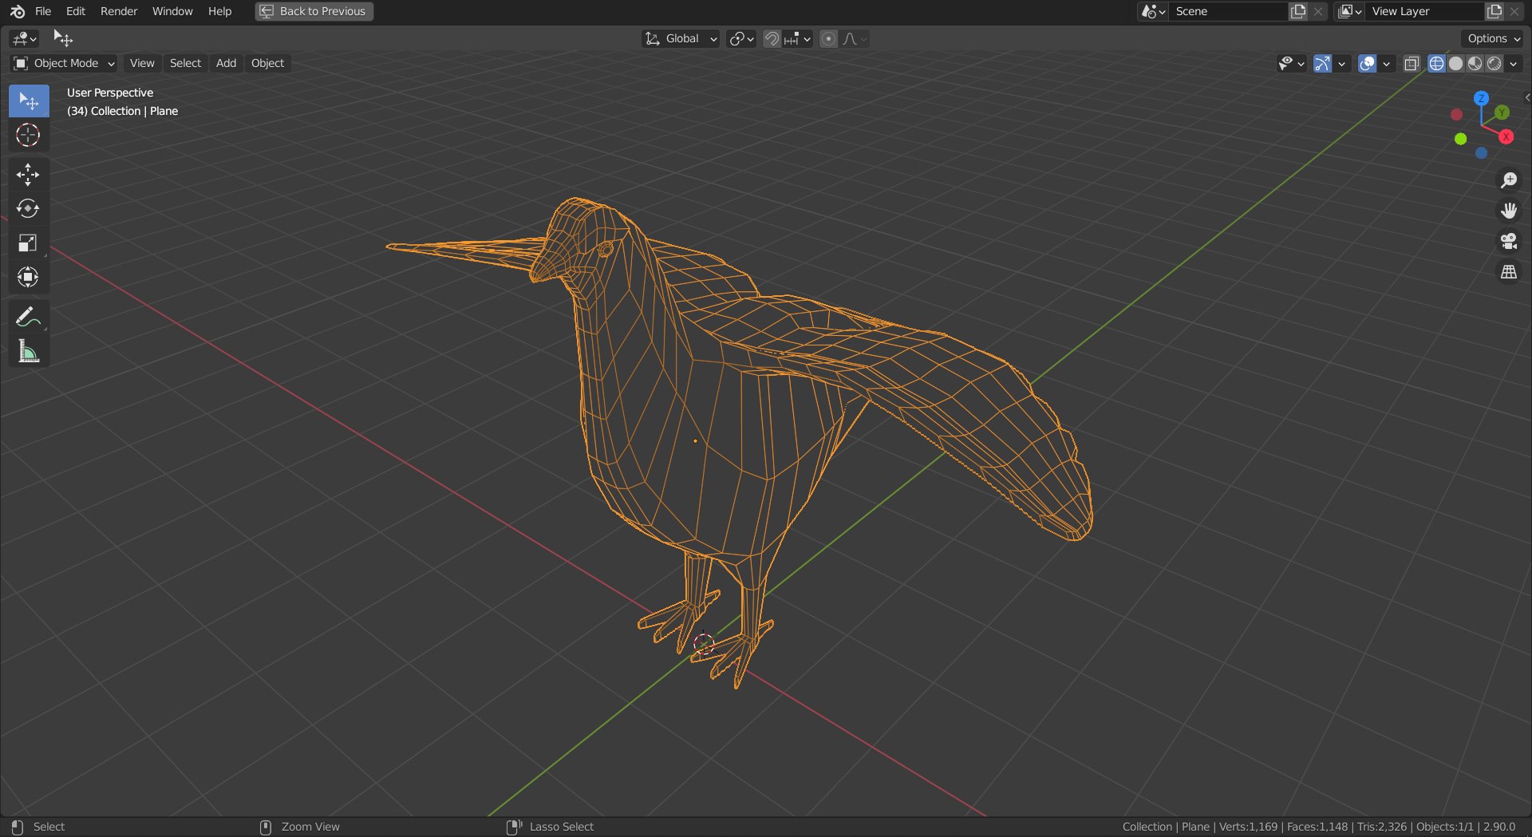1532x837 pixels.
Task: Click the negative Y green dot on gizmo
Action: point(1460,139)
